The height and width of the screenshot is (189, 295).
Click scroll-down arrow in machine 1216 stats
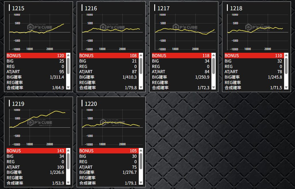click(x=141, y=87)
